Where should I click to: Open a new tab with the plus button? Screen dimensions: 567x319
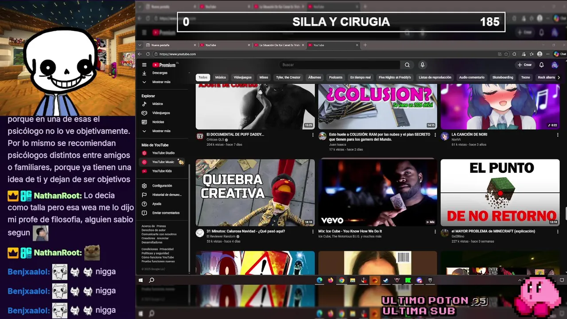click(365, 45)
